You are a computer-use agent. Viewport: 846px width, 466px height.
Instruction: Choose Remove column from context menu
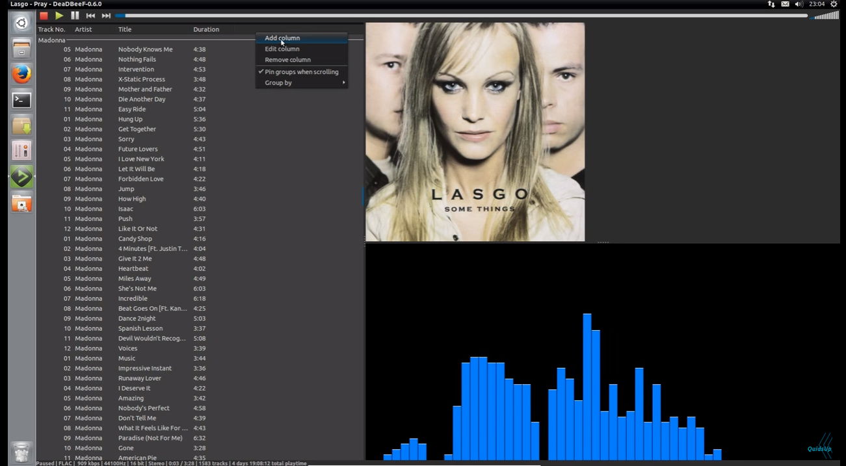302,60
